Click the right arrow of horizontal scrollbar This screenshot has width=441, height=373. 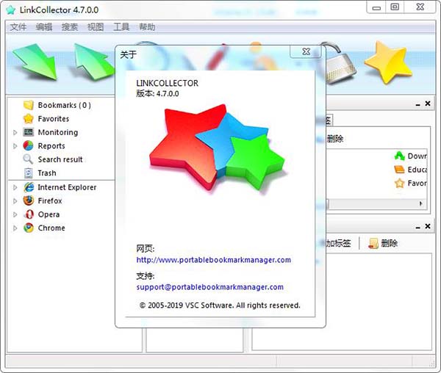point(422,203)
